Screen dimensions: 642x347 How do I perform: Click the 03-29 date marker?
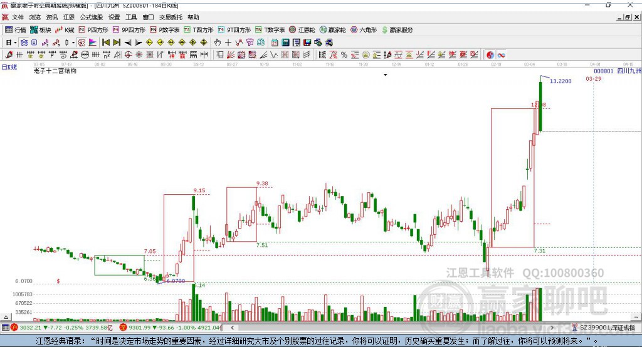[593, 78]
